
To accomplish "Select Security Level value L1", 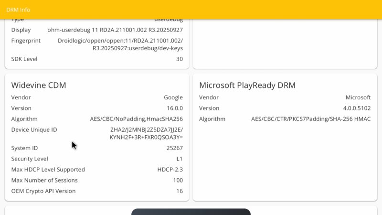I will (x=180, y=159).
